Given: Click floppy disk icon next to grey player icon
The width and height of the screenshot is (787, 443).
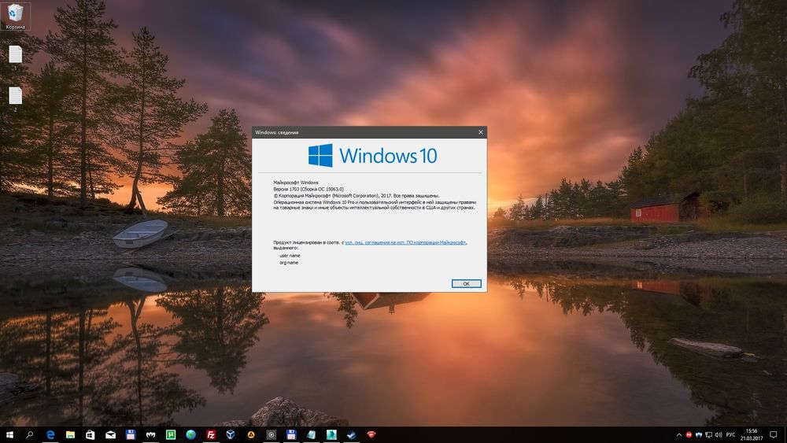Looking at the screenshot, I should pyautogui.click(x=291, y=434).
